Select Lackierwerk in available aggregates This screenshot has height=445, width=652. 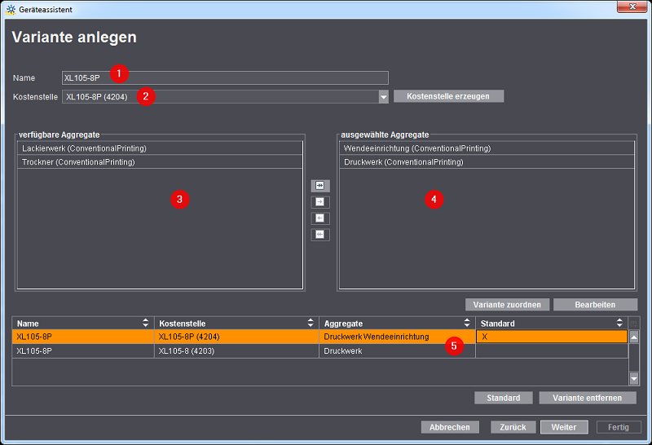[x=159, y=148]
